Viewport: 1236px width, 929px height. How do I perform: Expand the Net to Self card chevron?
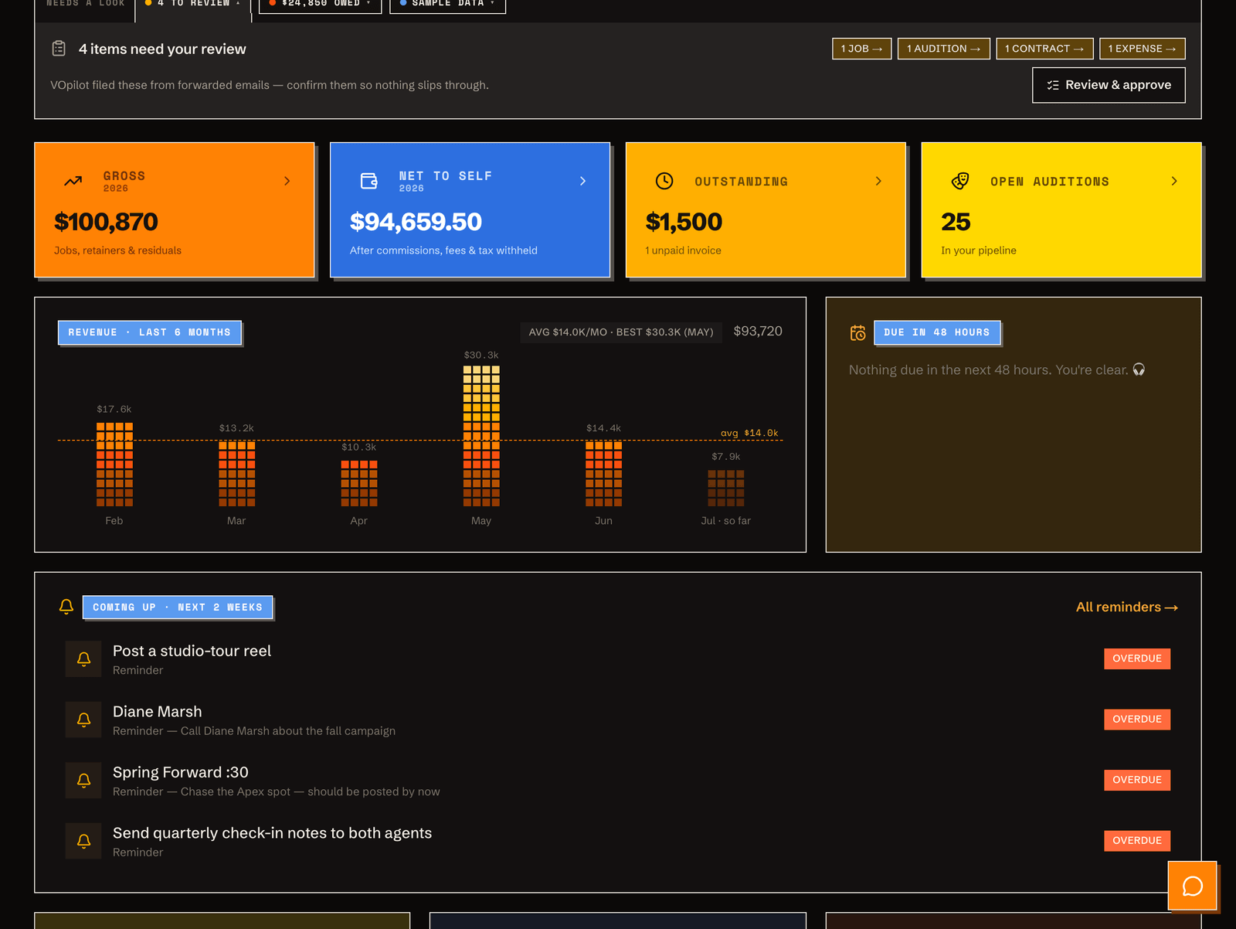pos(582,181)
